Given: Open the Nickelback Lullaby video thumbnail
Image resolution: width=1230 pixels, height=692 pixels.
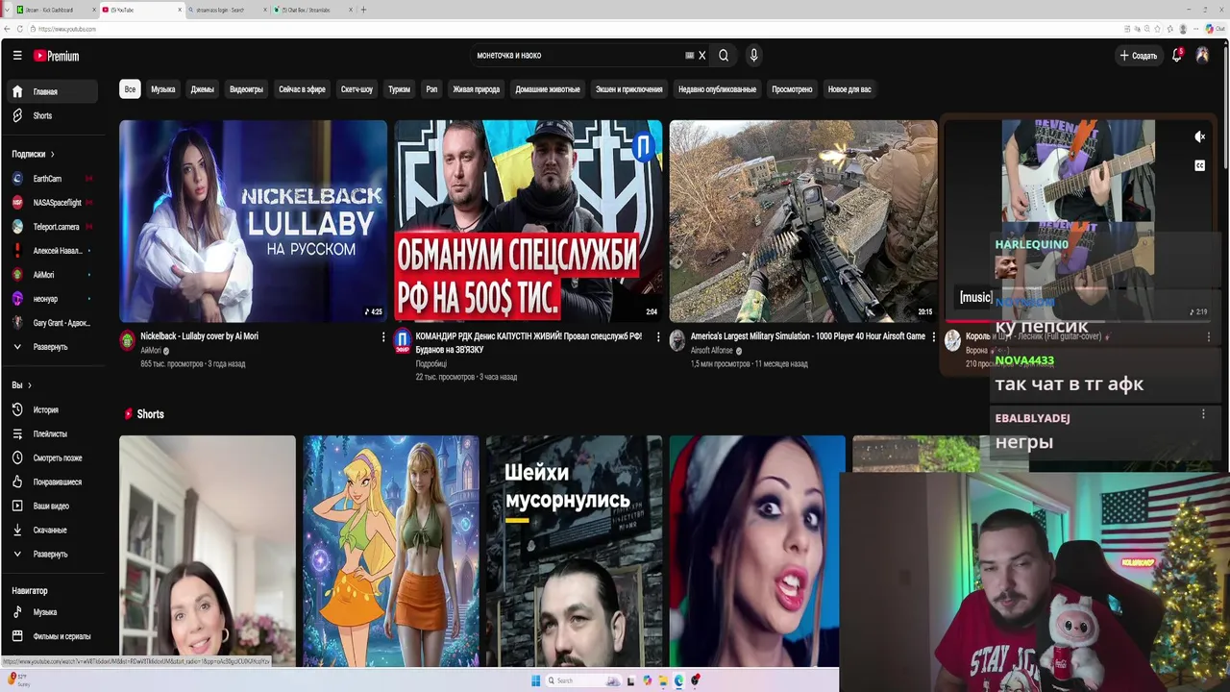Looking at the screenshot, I should click(x=253, y=221).
